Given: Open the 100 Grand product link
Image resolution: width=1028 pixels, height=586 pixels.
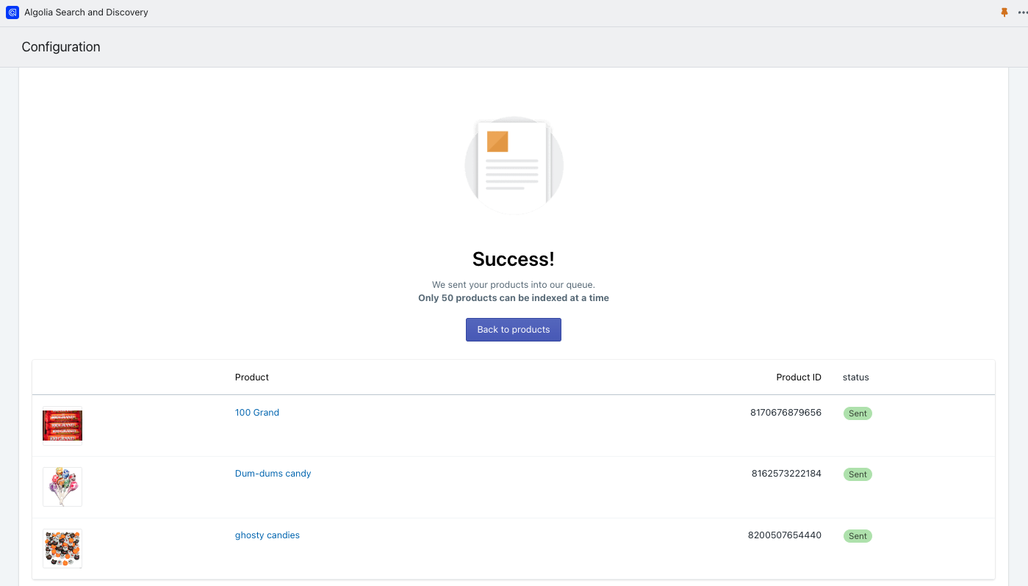Looking at the screenshot, I should point(257,413).
